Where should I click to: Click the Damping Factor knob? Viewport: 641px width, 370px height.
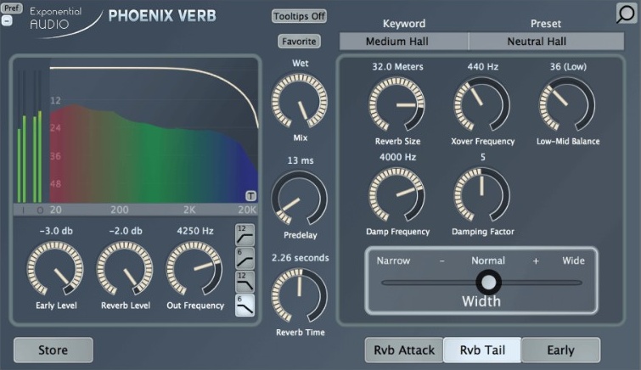click(x=482, y=195)
